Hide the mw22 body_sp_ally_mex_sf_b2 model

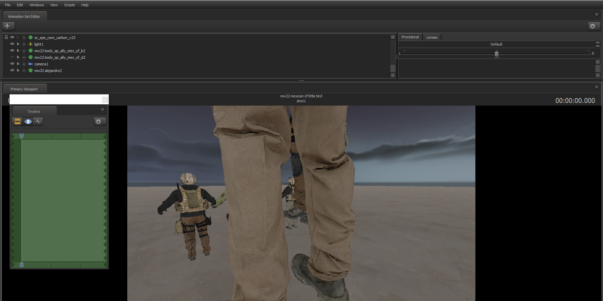12,50
